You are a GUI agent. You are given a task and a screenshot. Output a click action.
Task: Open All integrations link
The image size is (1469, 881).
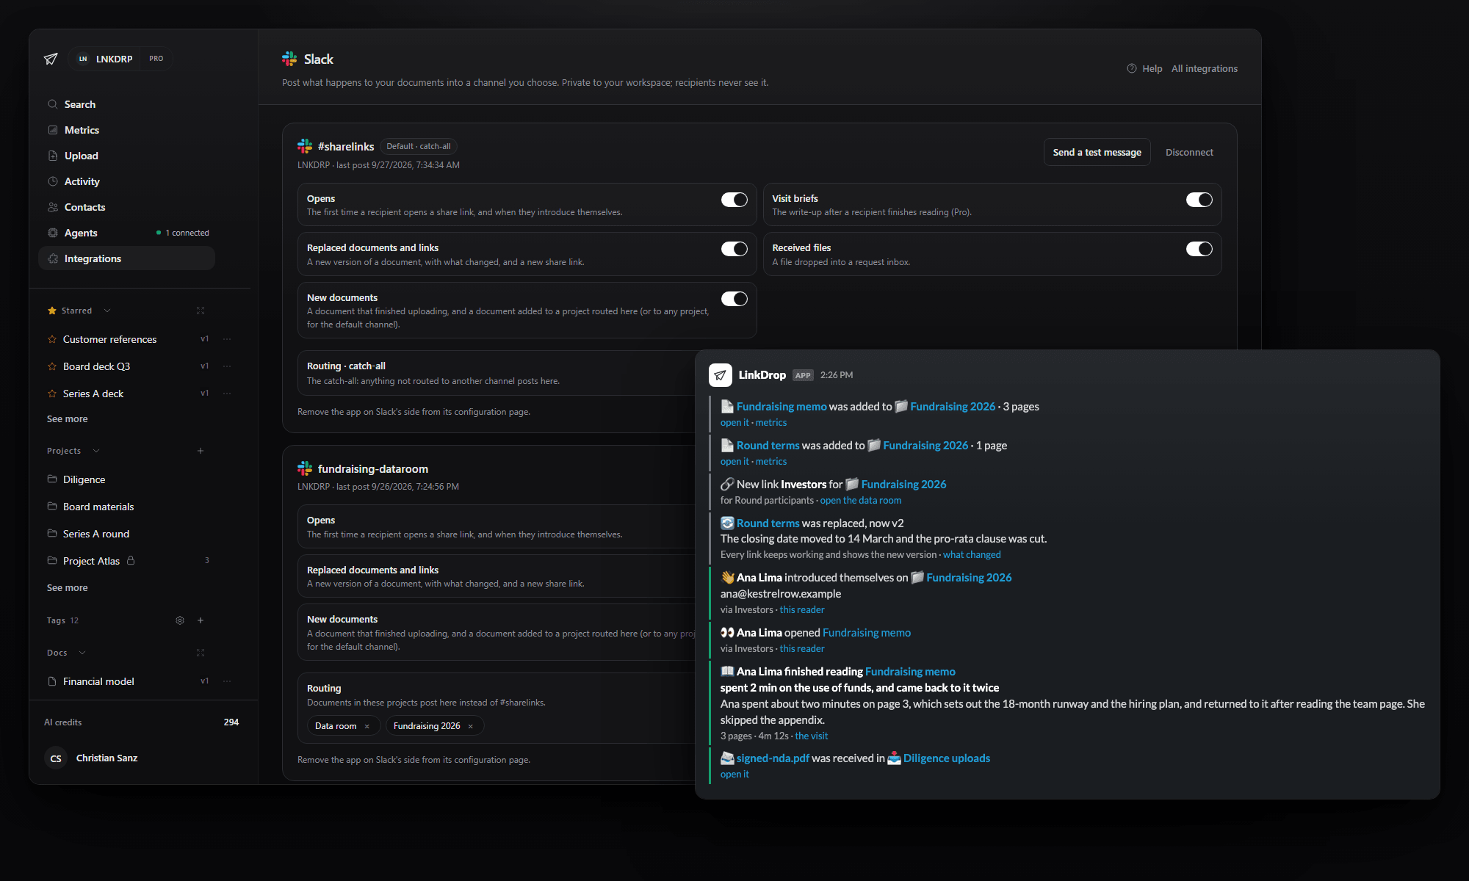tap(1204, 68)
